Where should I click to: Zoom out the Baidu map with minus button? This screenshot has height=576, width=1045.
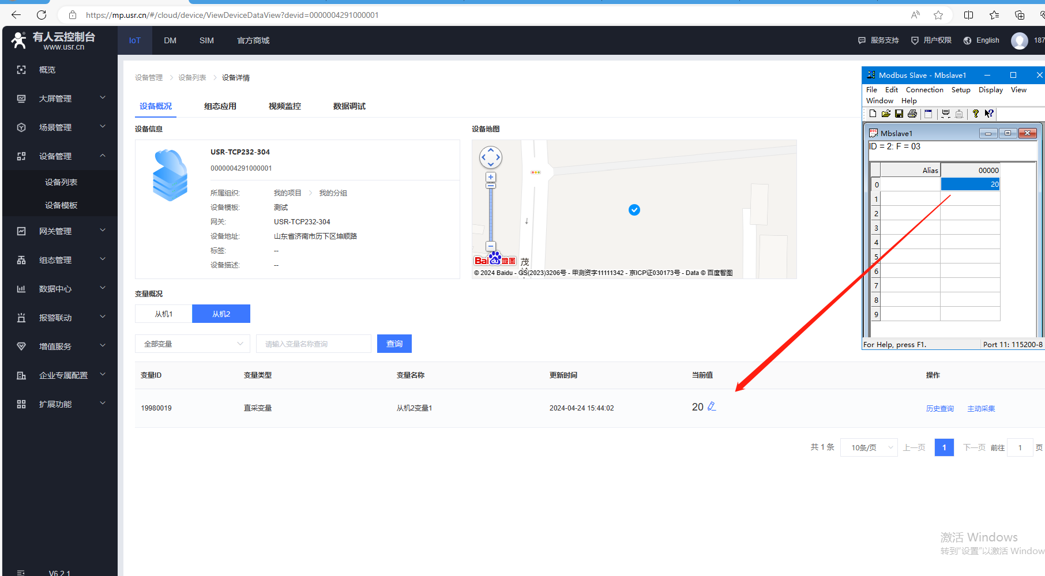point(491,246)
